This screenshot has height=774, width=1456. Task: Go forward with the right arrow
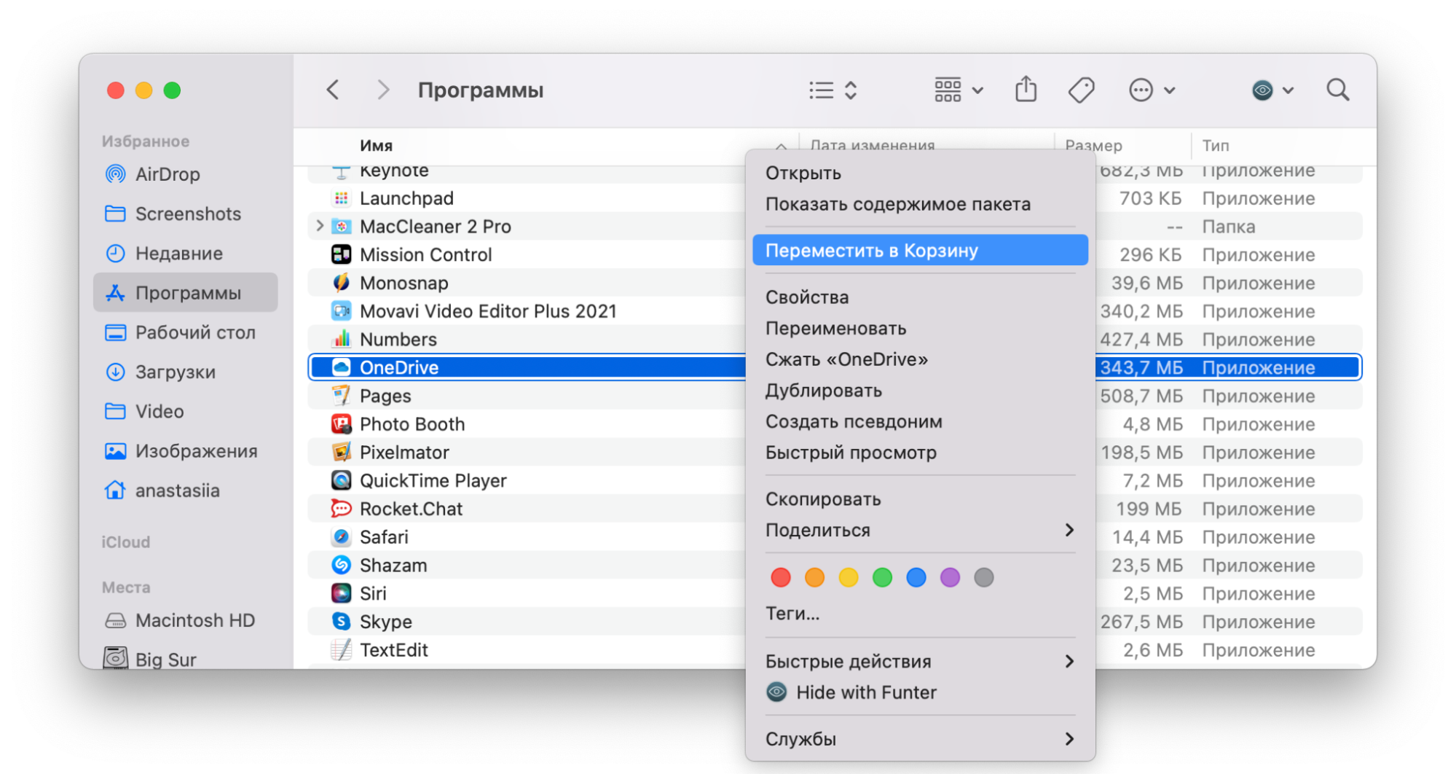383,90
